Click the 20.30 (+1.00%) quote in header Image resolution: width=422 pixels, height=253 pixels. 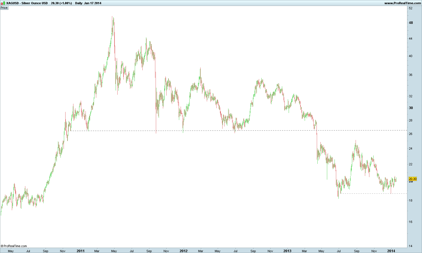tap(61, 3)
